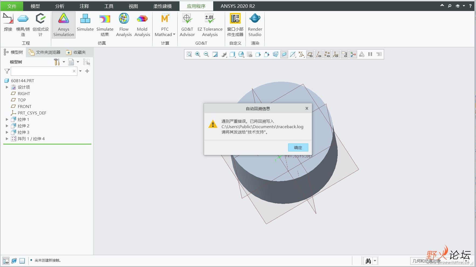
Task: Click the Zoom In icon
Action: point(198,55)
